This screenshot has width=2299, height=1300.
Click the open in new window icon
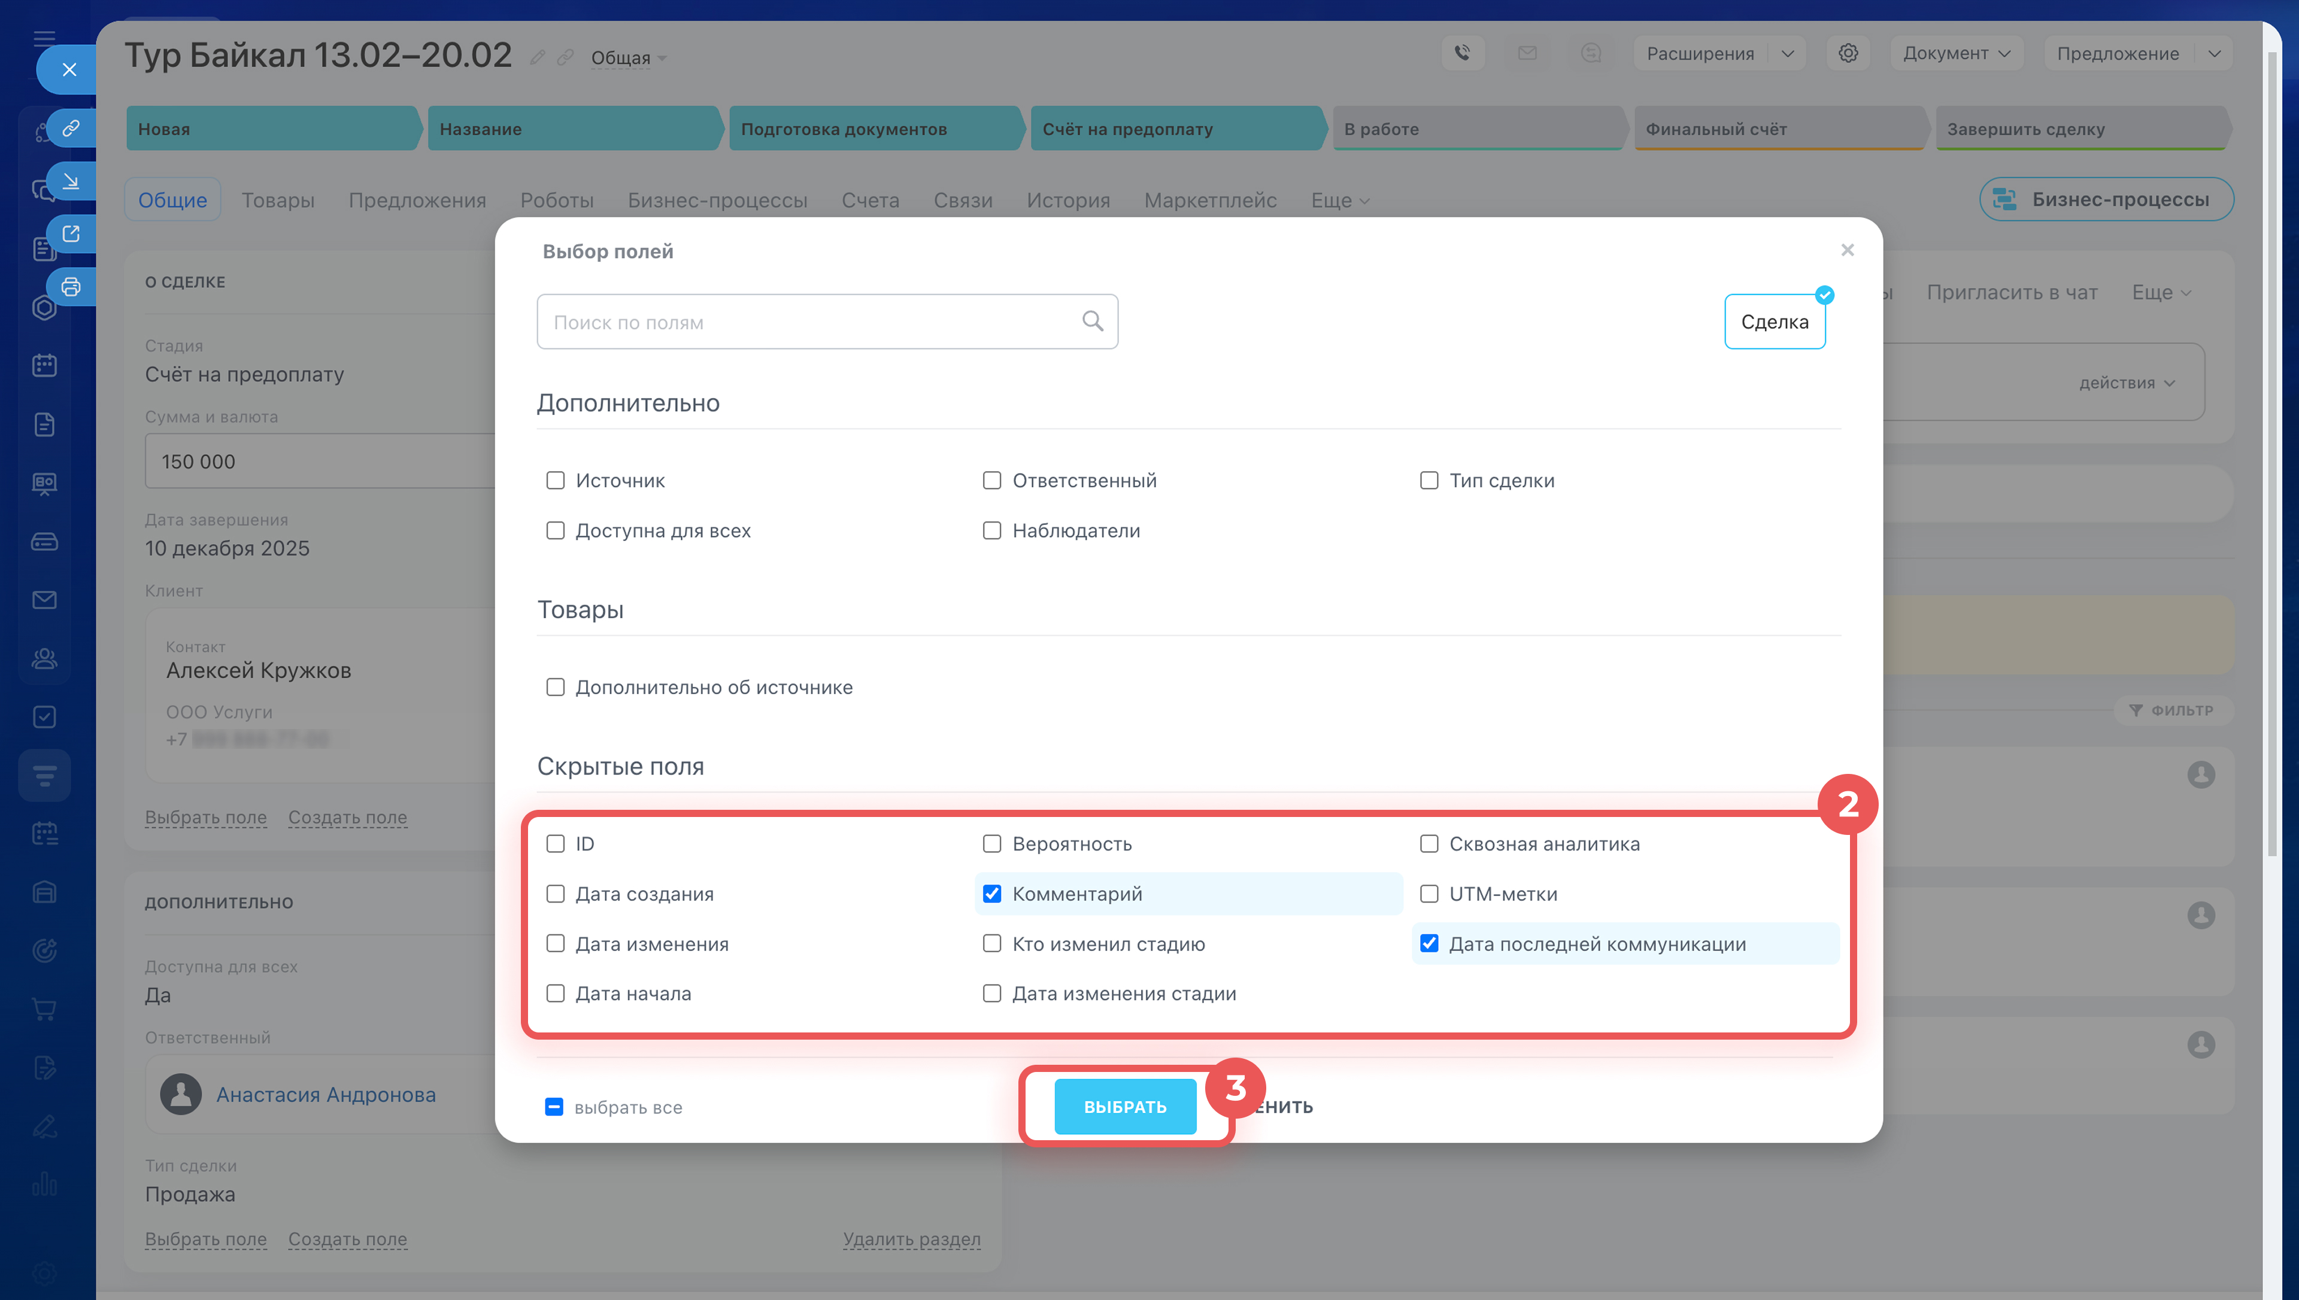[x=71, y=234]
